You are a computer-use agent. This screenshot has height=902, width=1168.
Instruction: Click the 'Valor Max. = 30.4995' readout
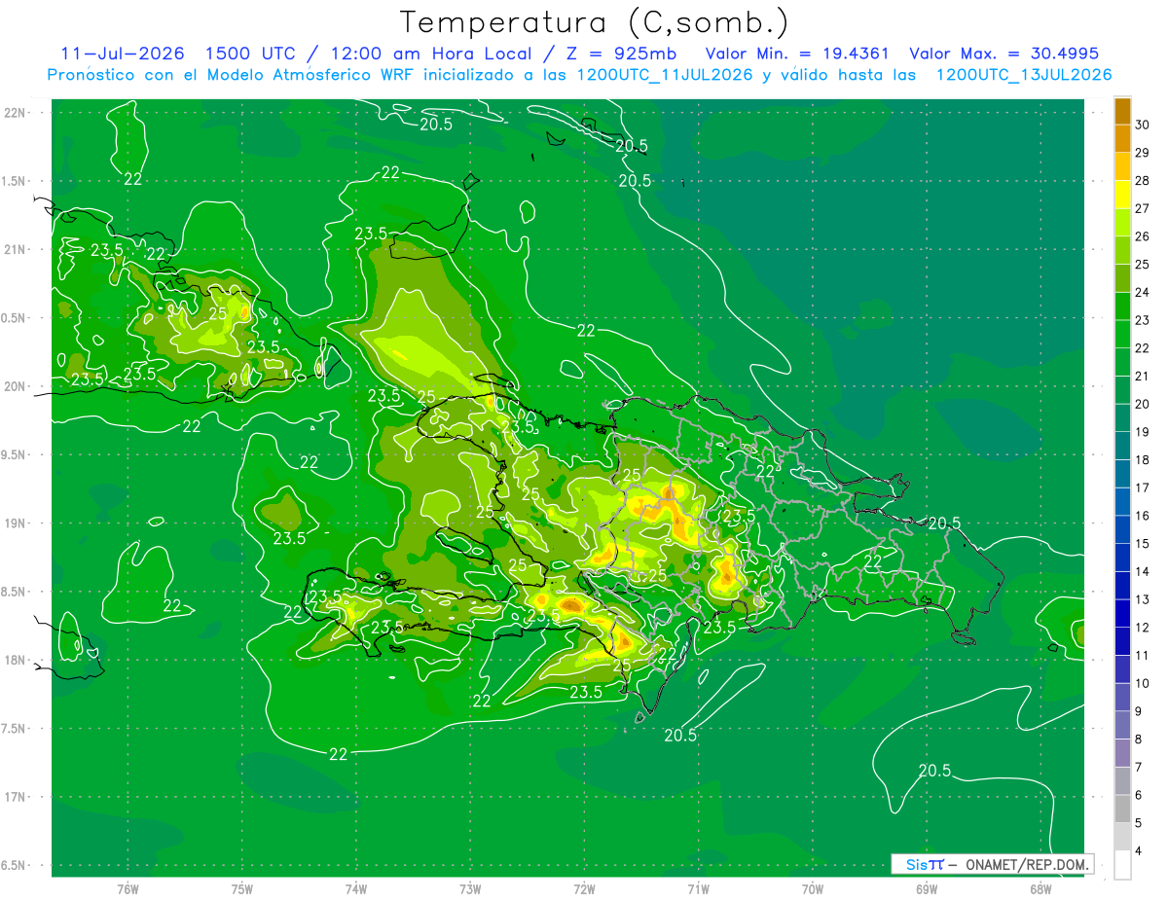coord(1004,54)
